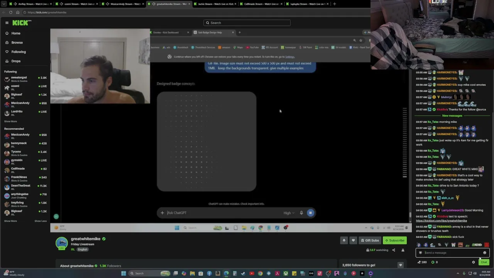Screen dimensions: 494x278
Task: Open ozemi channel in Following list
Action: [25, 88]
